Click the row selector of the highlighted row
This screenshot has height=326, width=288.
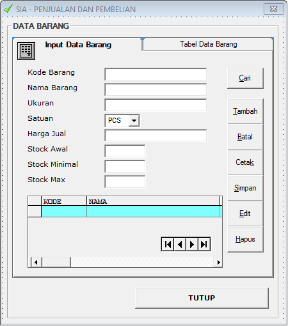click(35, 212)
